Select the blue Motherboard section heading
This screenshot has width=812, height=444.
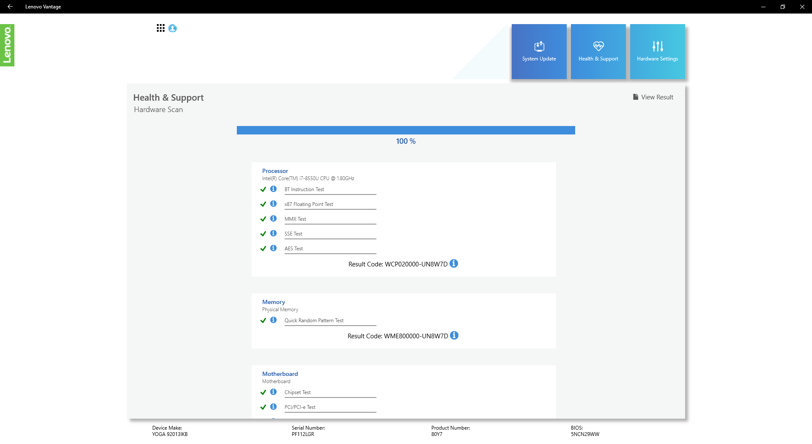(x=280, y=374)
